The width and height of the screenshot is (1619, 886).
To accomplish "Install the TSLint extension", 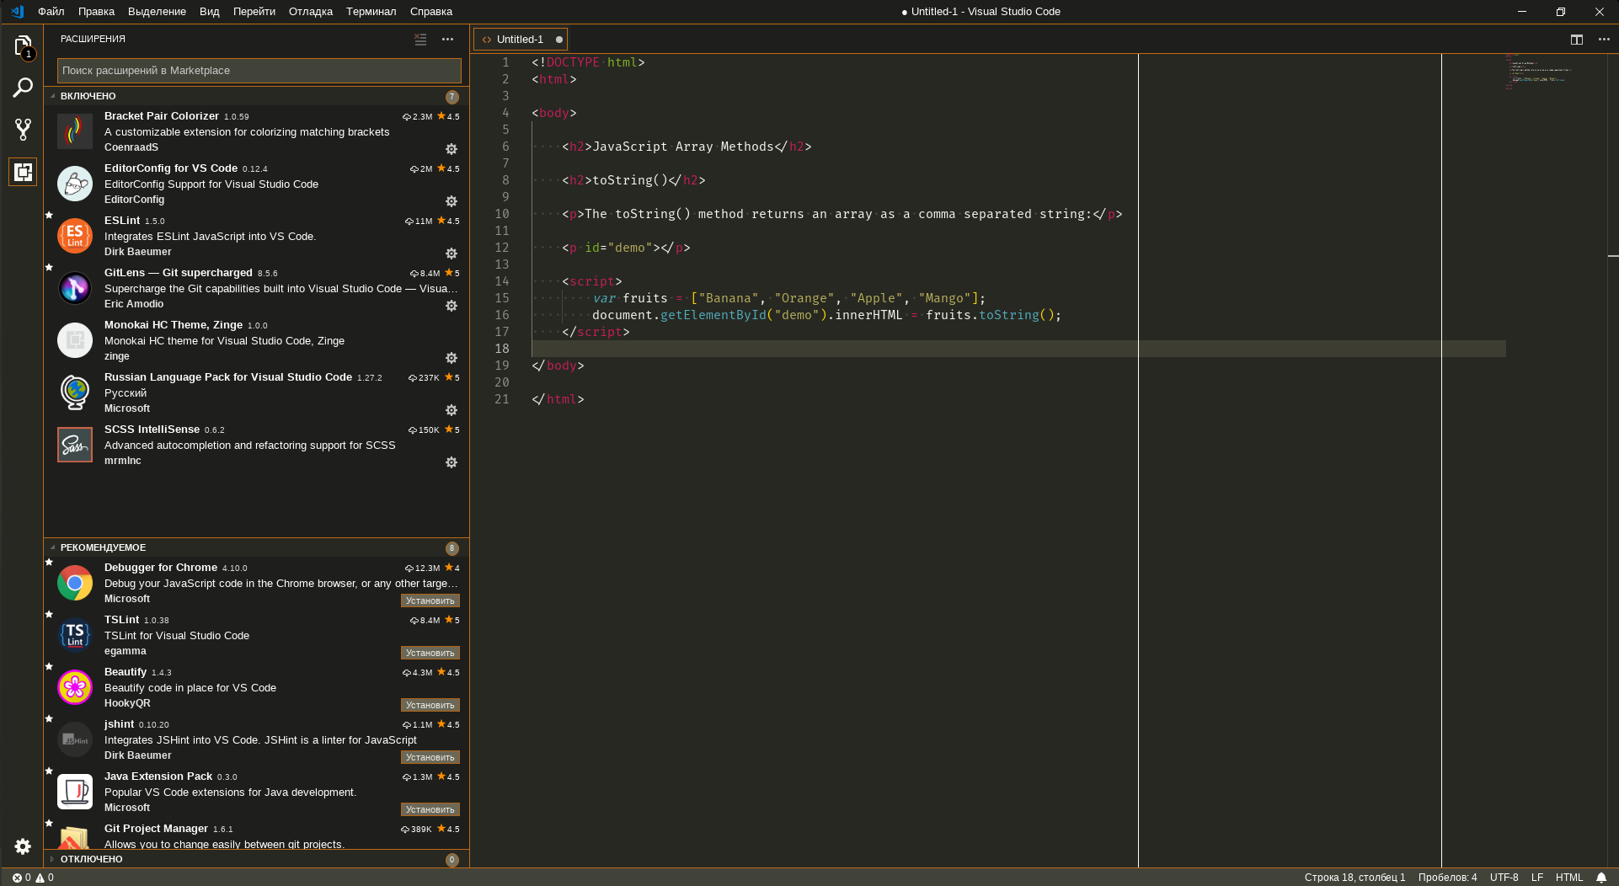I will (x=430, y=653).
